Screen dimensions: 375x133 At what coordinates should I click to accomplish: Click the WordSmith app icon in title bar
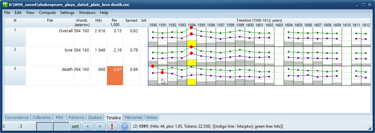coord(5,5)
